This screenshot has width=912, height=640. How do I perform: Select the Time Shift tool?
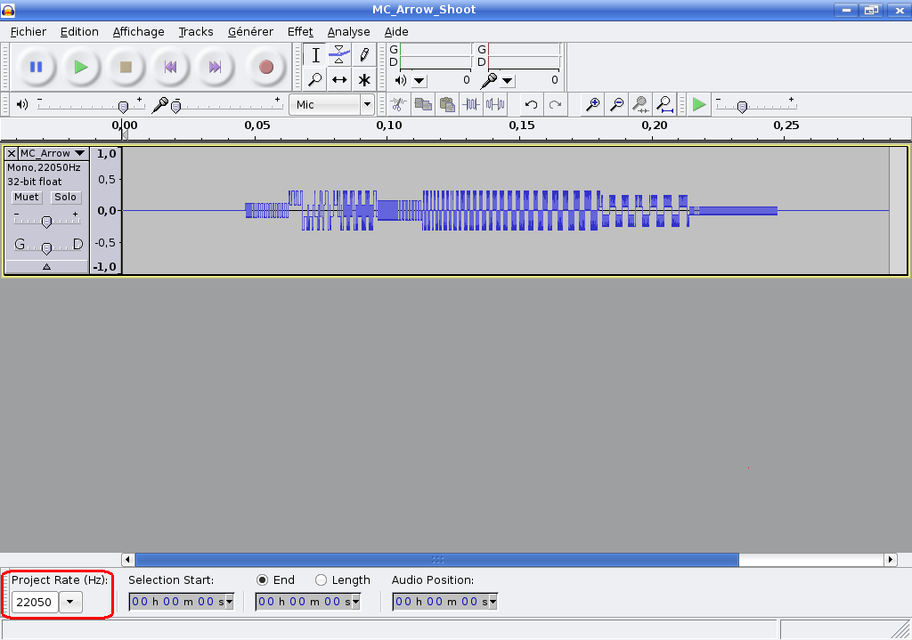[339, 79]
